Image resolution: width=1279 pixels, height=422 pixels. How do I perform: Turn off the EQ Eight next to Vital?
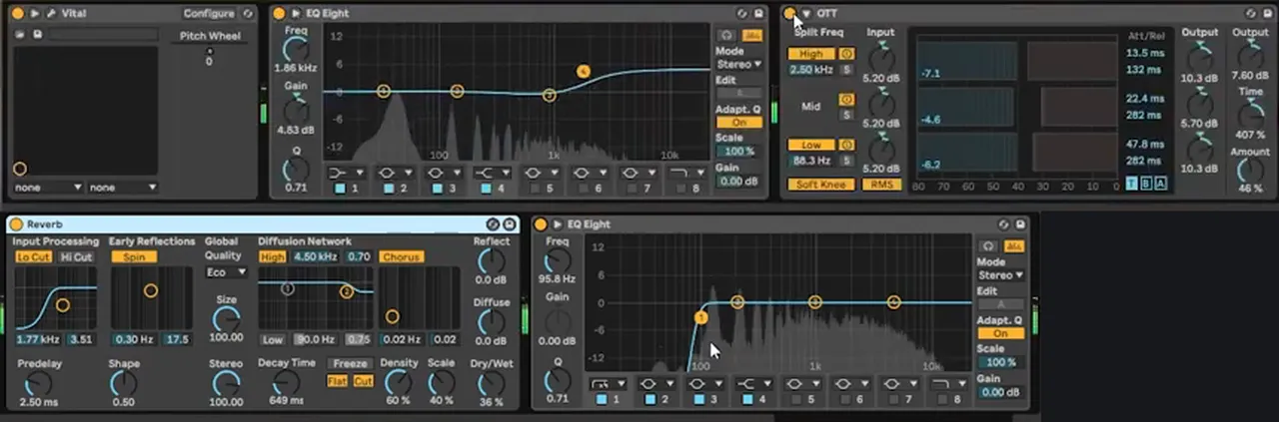(x=279, y=14)
